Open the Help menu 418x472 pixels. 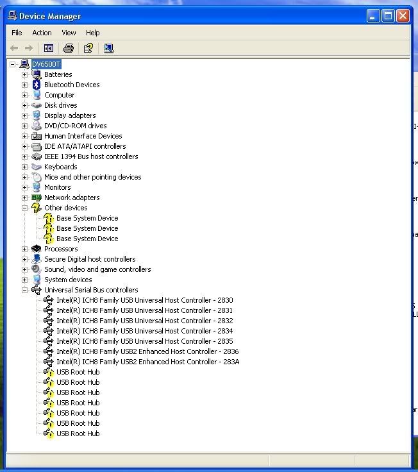click(93, 33)
